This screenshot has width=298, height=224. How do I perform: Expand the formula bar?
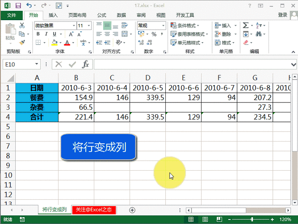(294, 65)
